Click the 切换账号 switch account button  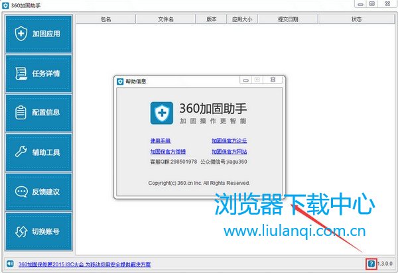[x=39, y=231]
